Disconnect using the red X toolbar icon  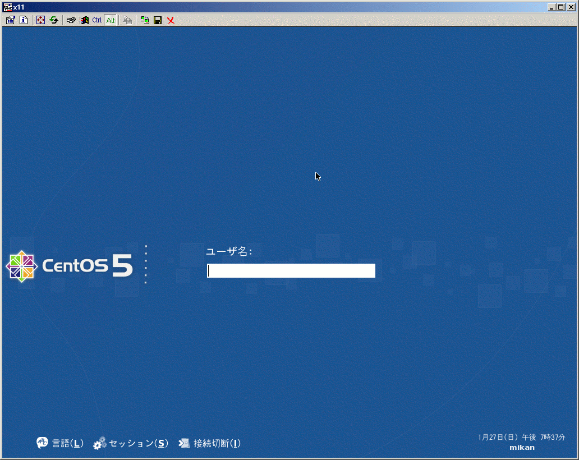[x=171, y=20]
